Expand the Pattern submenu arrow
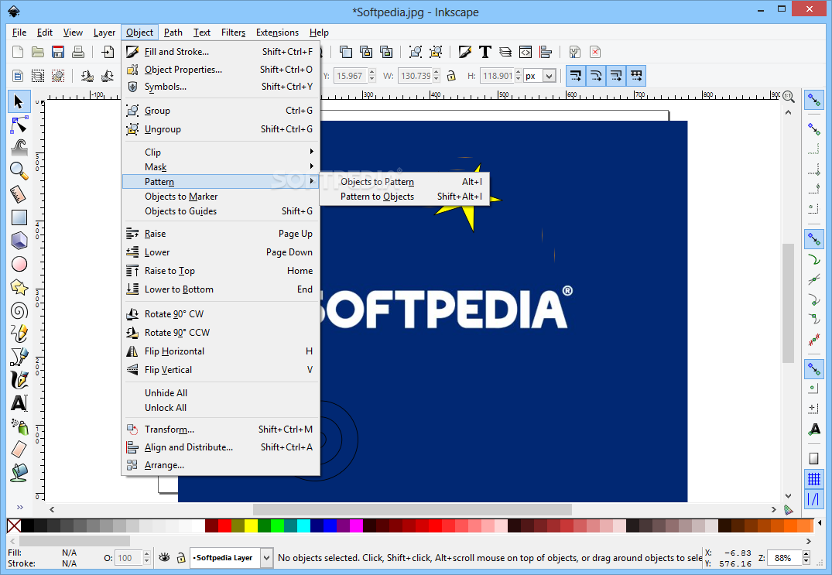 (x=311, y=181)
